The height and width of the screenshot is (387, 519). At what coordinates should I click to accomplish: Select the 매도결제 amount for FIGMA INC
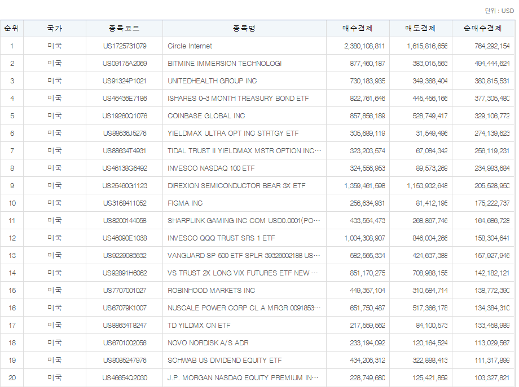click(x=432, y=203)
